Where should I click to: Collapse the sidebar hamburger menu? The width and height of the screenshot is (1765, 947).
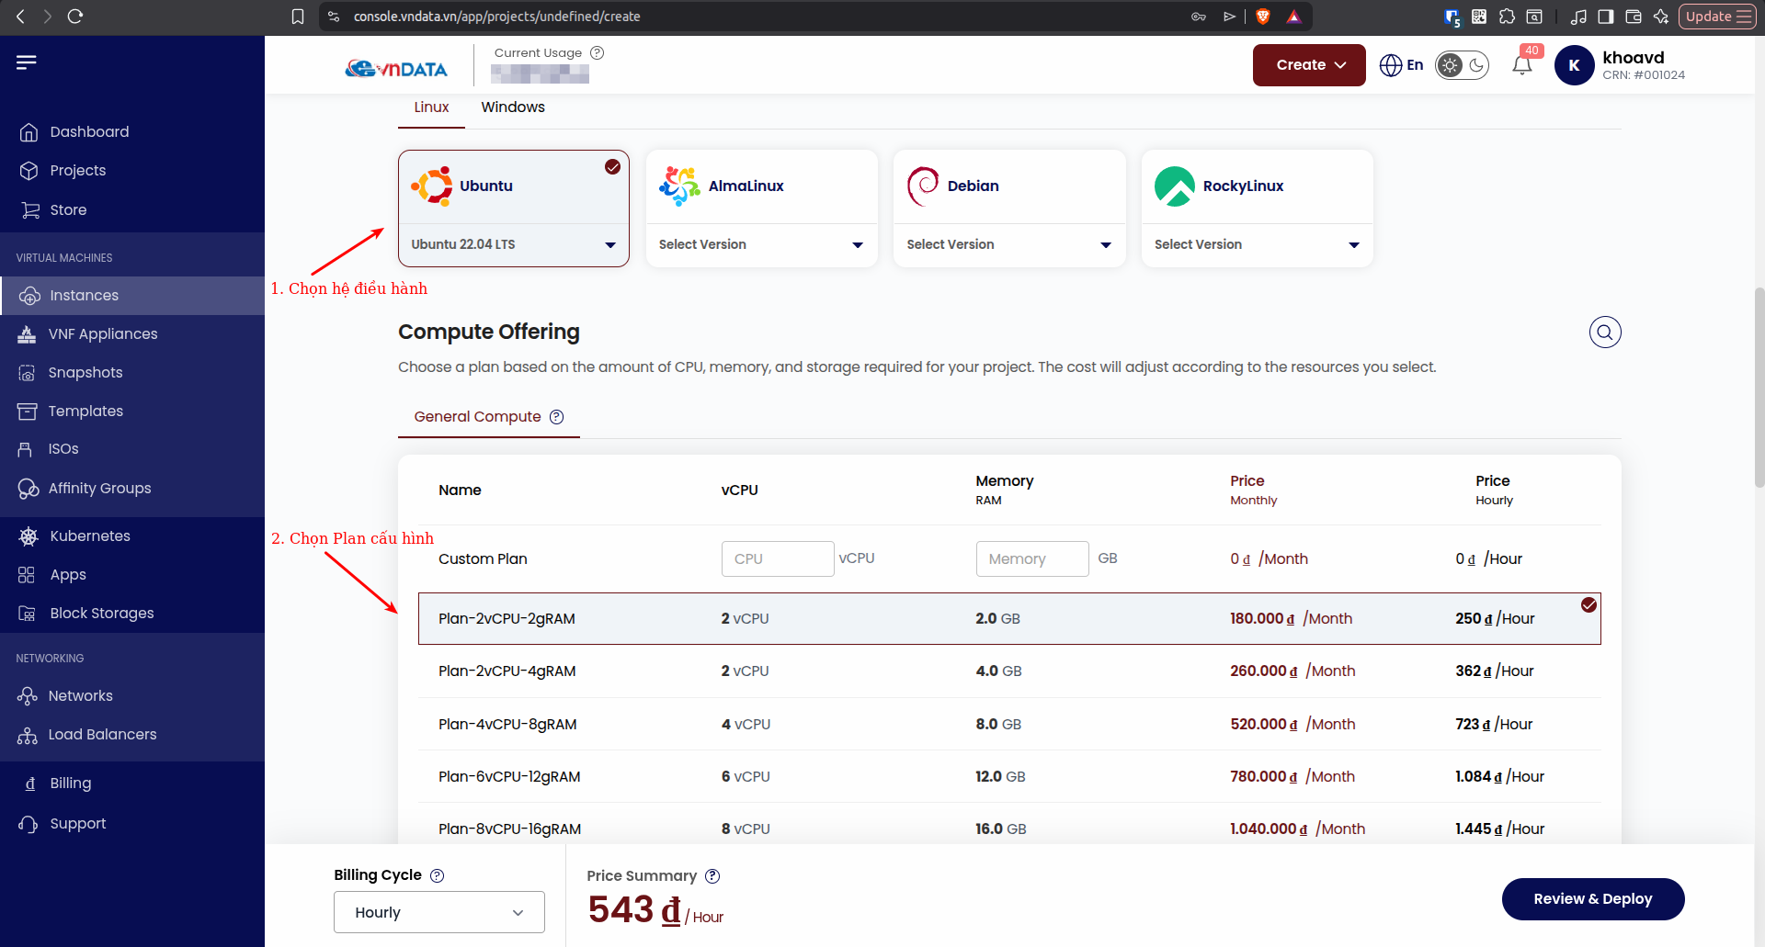pos(27,62)
